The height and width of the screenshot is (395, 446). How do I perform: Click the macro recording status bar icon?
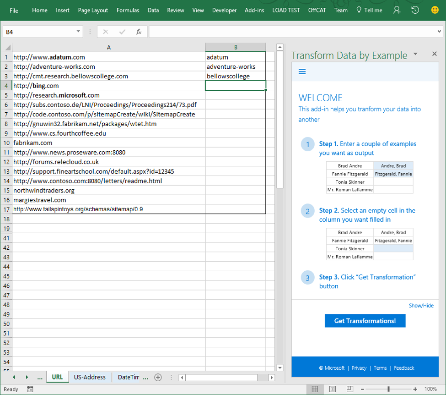[x=30, y=389]
